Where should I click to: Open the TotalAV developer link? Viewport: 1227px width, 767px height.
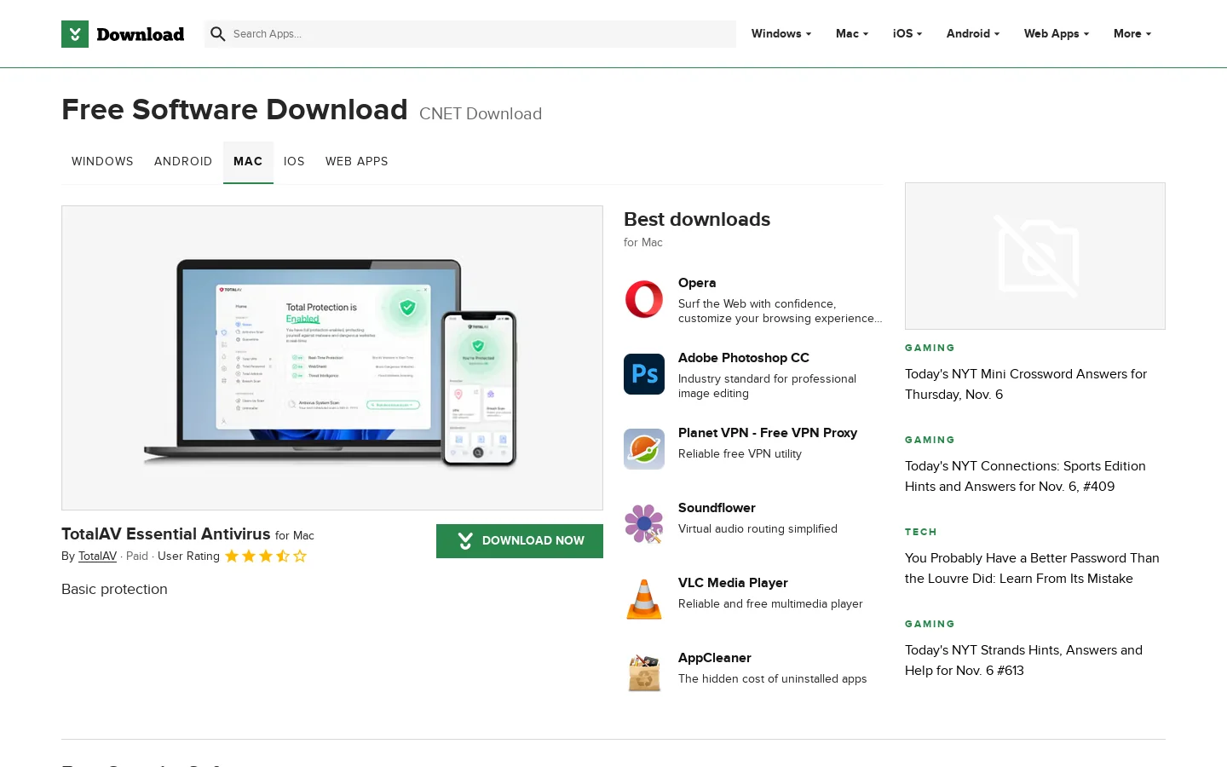click(x=97, y=557)
